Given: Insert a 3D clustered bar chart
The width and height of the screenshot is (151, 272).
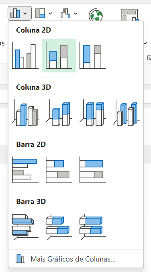Looking at the screenshot, I should [x=25, y=227].
